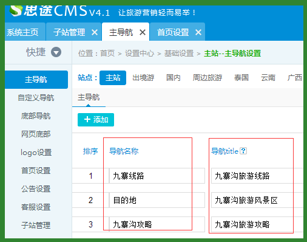Viewport: 307px width, 242px height.
Task: Switch to the 系统主页 tab
Action: 22,32
